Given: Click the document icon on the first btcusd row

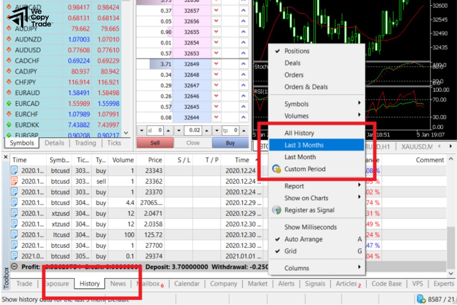Looking at the screenshot, I should (13, 170).
